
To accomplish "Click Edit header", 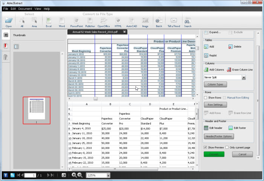I will pyautogui.click(x=213, y=128).
